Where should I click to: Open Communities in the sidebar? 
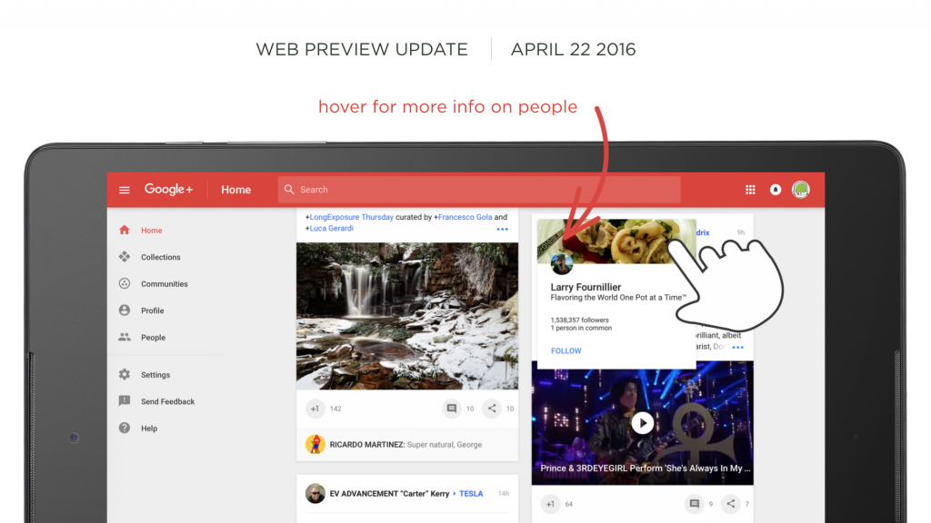(164, 283)
